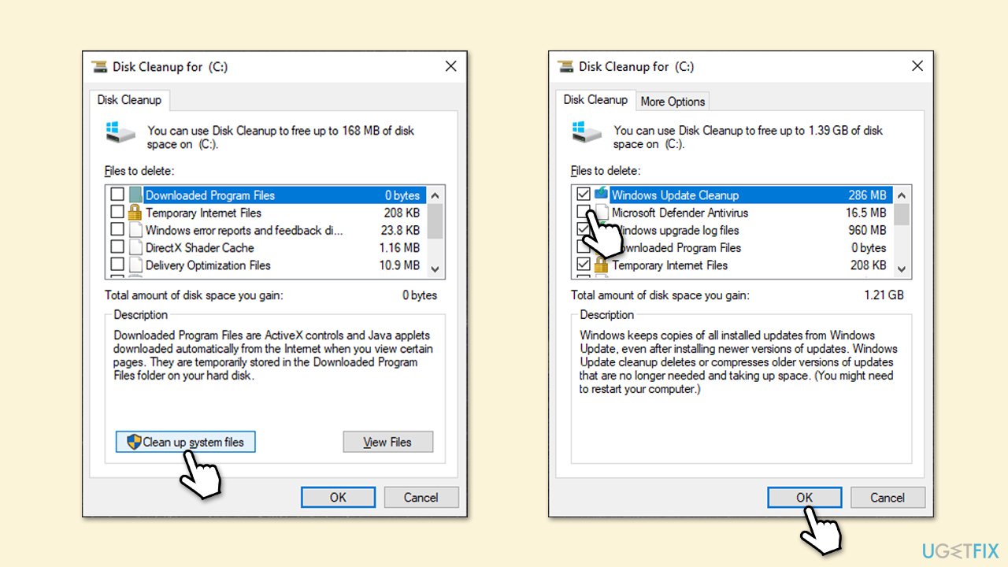Select Downloaded Program Files row in left list

[267, 195]
